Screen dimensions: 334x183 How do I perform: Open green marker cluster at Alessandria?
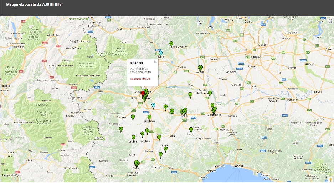(214, 110)
